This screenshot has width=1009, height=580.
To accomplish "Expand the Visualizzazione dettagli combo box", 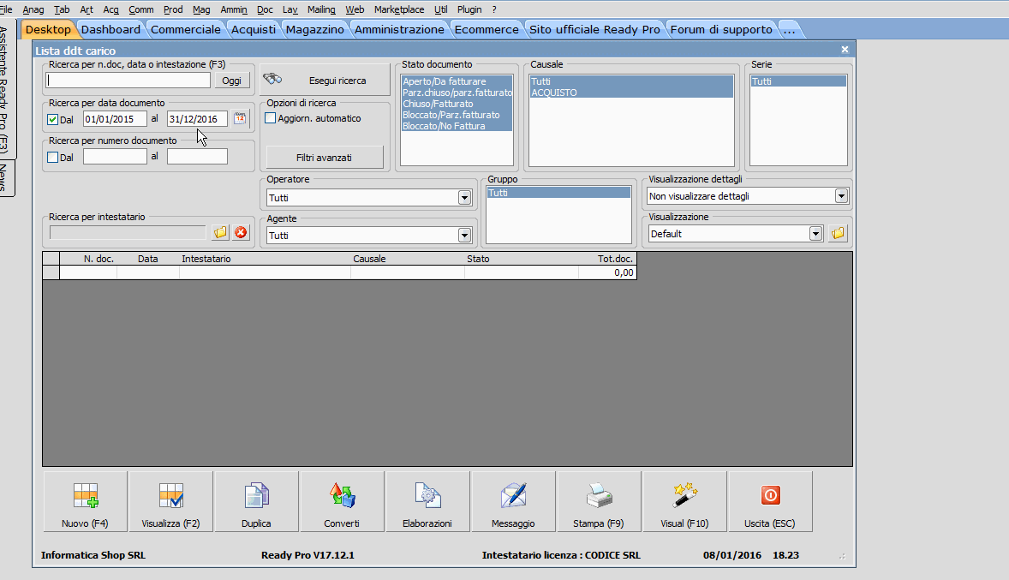I will pyautogui.click(x=841, y=196).
